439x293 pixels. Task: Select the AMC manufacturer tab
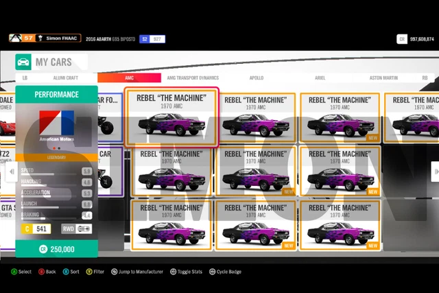click(130, 78)
